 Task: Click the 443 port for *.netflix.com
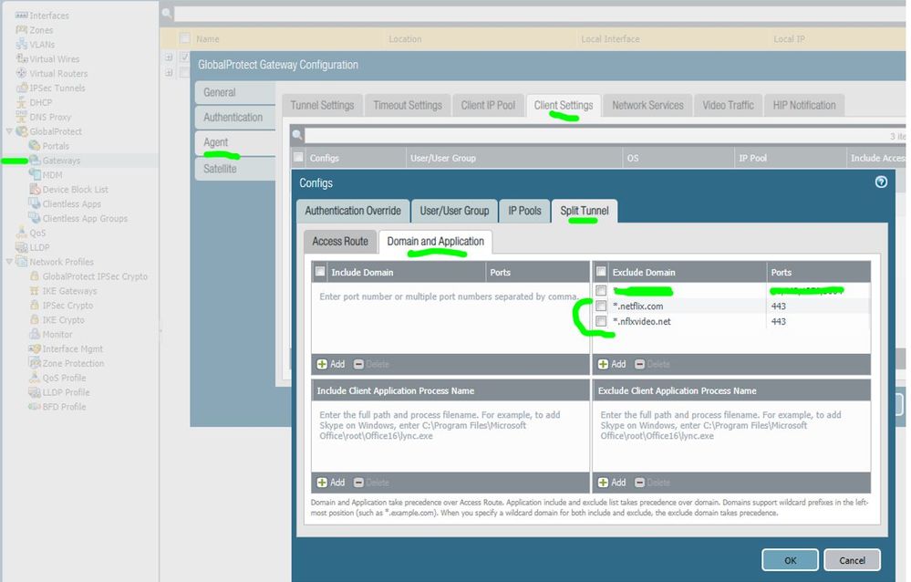[779, 306]
